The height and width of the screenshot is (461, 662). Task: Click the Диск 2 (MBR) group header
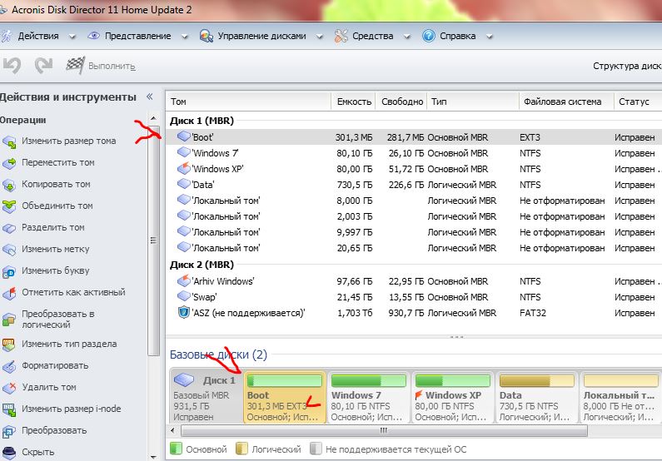[202, 265]
